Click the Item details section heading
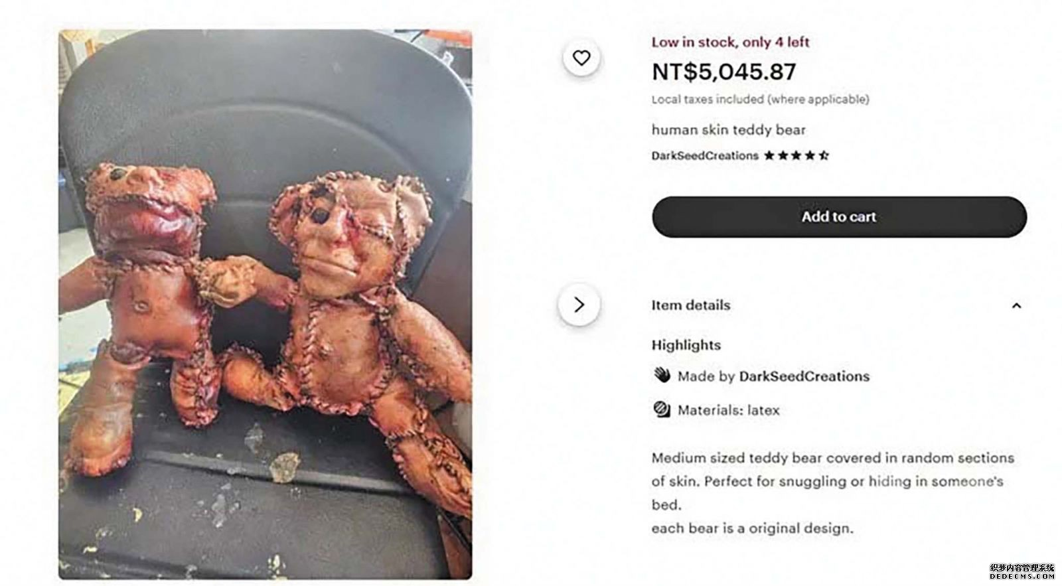Image resolution: width=1062 pixels, height=586 pixels. click(x=690, y=305)
